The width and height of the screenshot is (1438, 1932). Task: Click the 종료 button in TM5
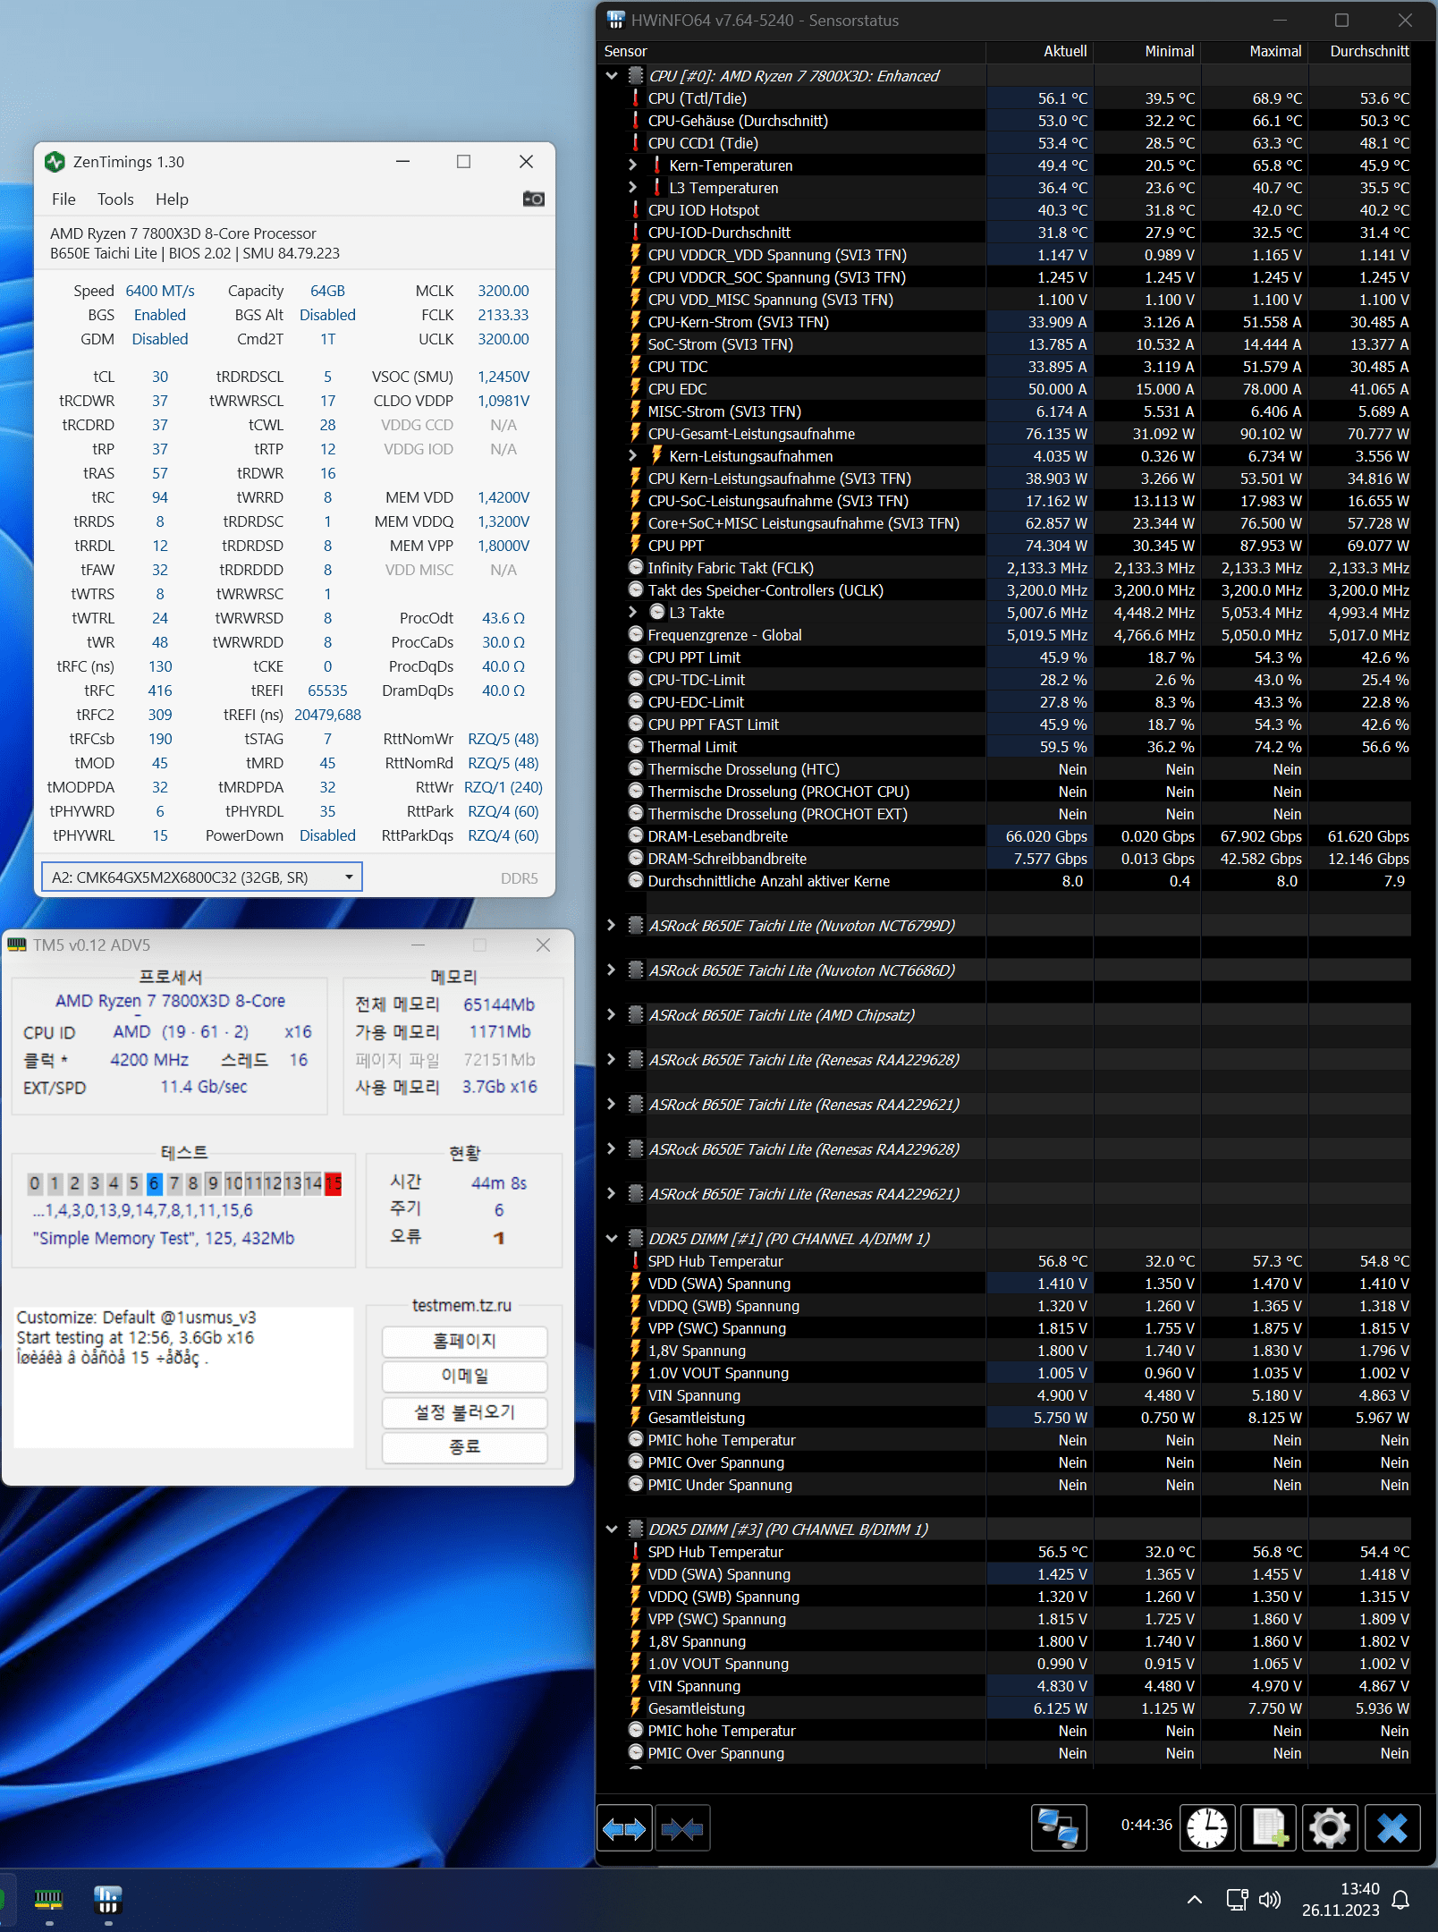click(x=464, y=1447)
